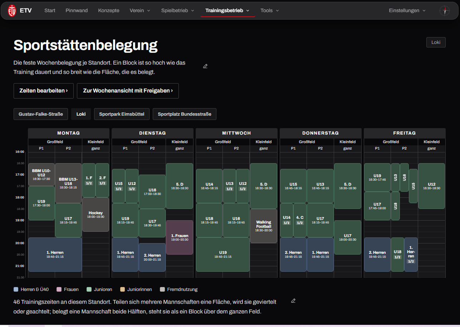Select the Hockey 18:00–19:30 block
The height and width of the screenshot is (327, 460).
tap(96, 215)
